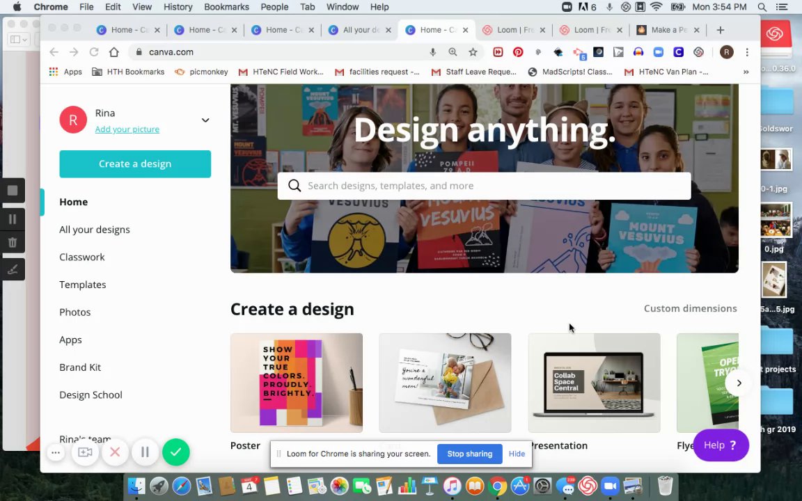The height and width of the screenshot is (501, 802).
Task: Close the active Home - Canva tab
Action: [466, 30]
